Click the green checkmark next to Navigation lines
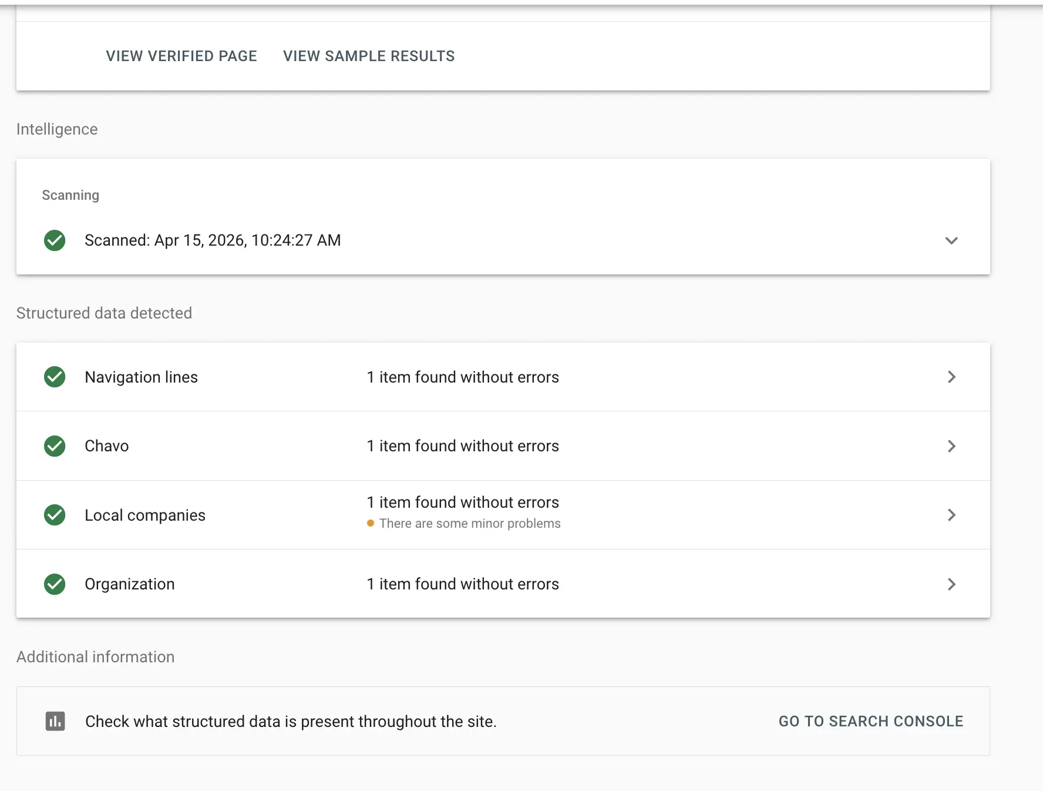Image resolution: width=1043 pixels, height=791 pixels. [55, 377]
